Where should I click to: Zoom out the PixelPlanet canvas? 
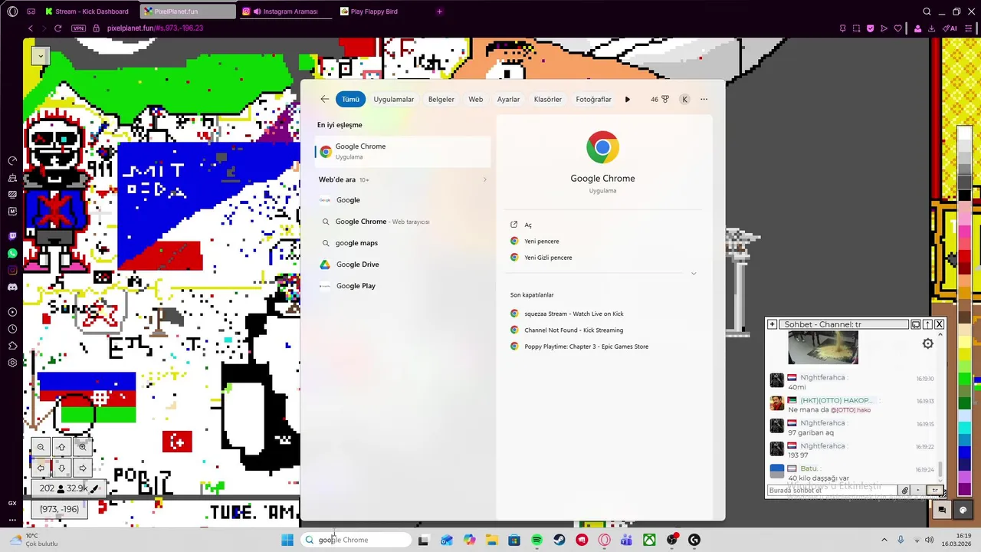tap(41, 447)
